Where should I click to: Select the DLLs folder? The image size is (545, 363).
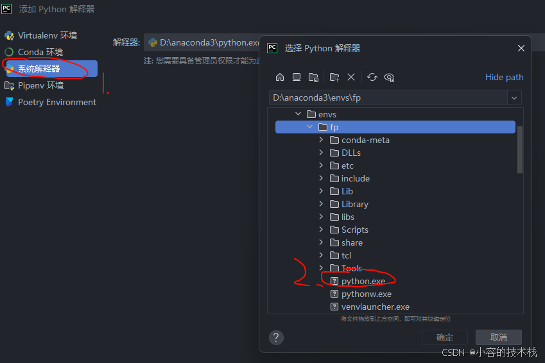click(351, 153)
